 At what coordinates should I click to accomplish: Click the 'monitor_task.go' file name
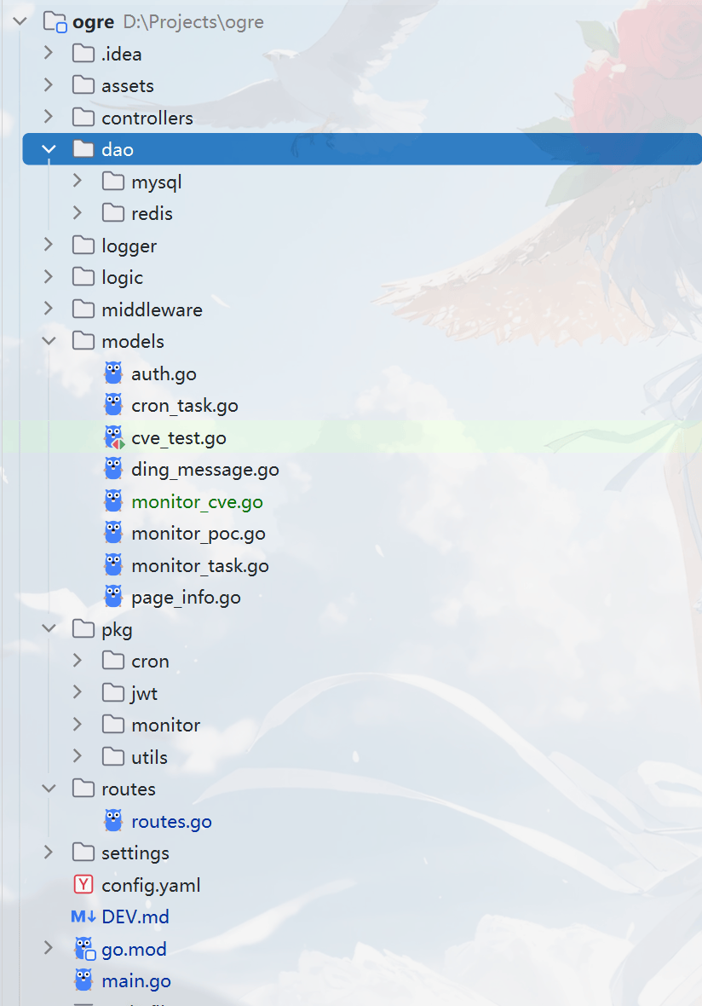click(x=200, y=566)
